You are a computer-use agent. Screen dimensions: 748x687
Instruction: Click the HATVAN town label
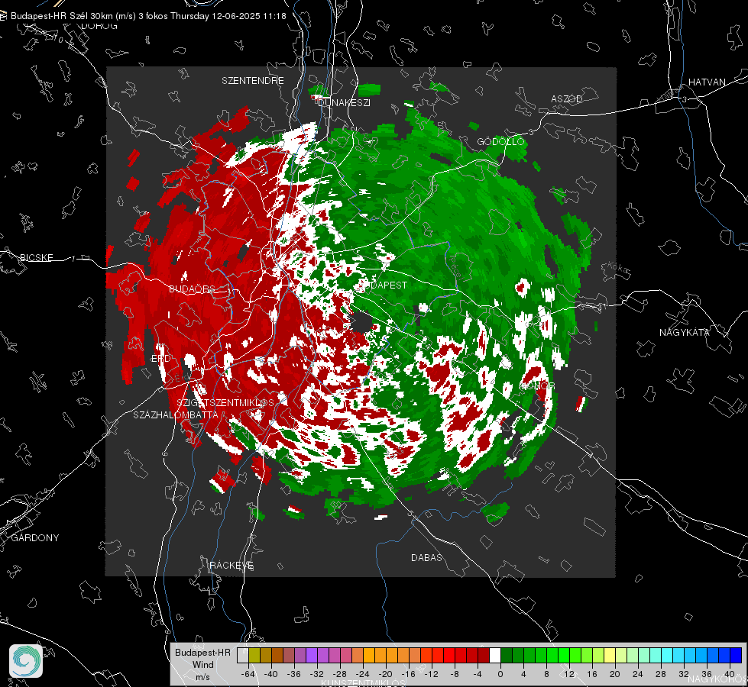[707, 82]
